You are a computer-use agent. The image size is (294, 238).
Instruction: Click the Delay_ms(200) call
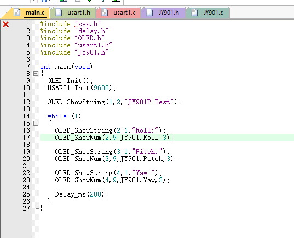82,194
